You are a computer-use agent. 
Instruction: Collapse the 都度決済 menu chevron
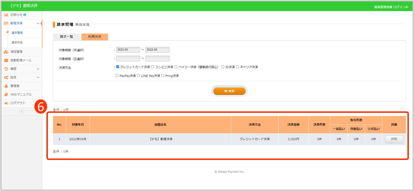pos(38,23)
